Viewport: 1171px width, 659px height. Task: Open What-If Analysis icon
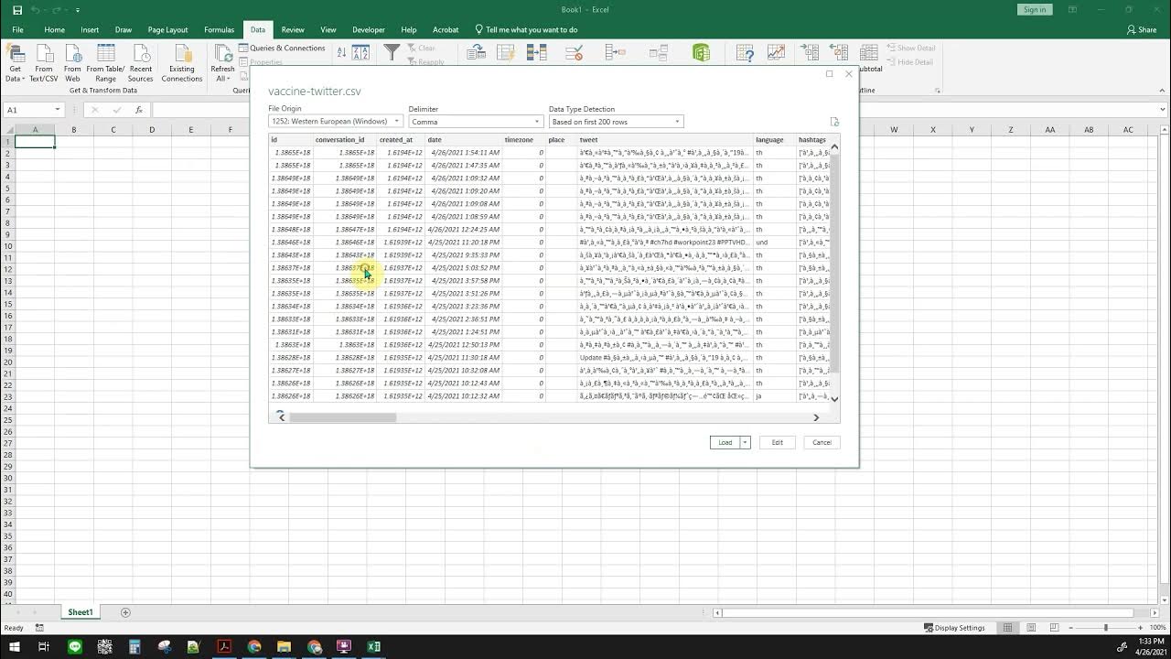[x=746, y=53]
